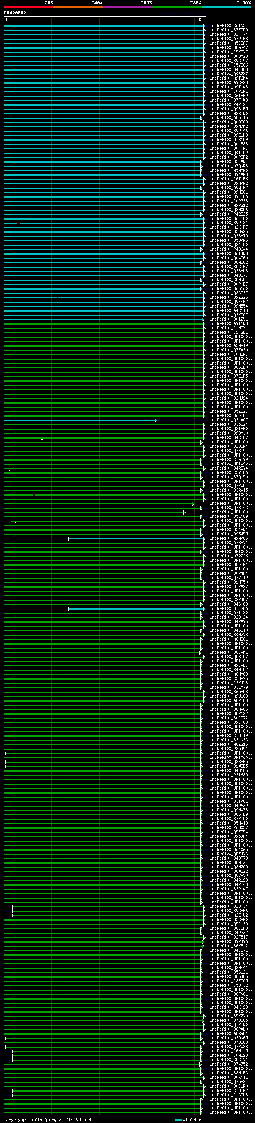255x1123 pixels.
Task: Select the UniRef100_B4R199 label
Action: (x=229, y=880)
